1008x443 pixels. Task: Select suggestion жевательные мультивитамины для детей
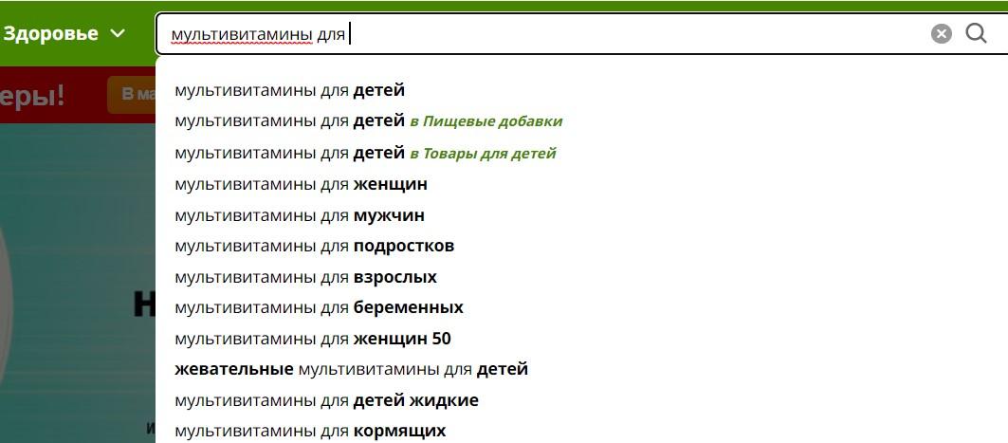pyautogui.click(x=352, y=370)
